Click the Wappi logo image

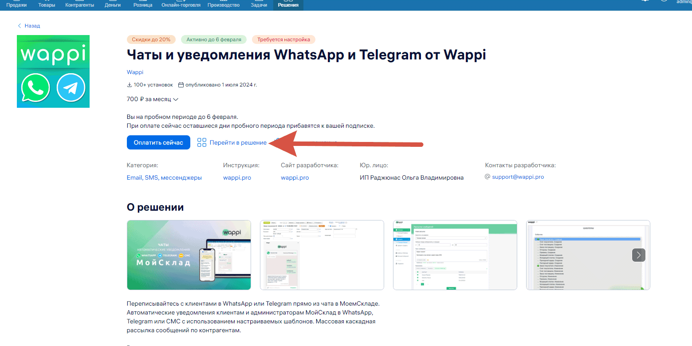[x=53, y=71]
